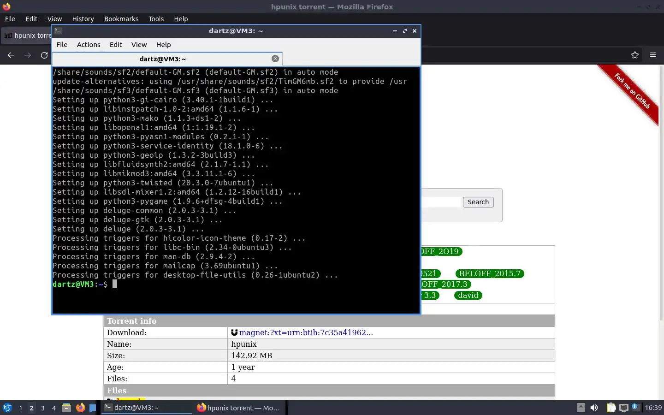Click the 16:39 clock on the panel

coord(653,408)
